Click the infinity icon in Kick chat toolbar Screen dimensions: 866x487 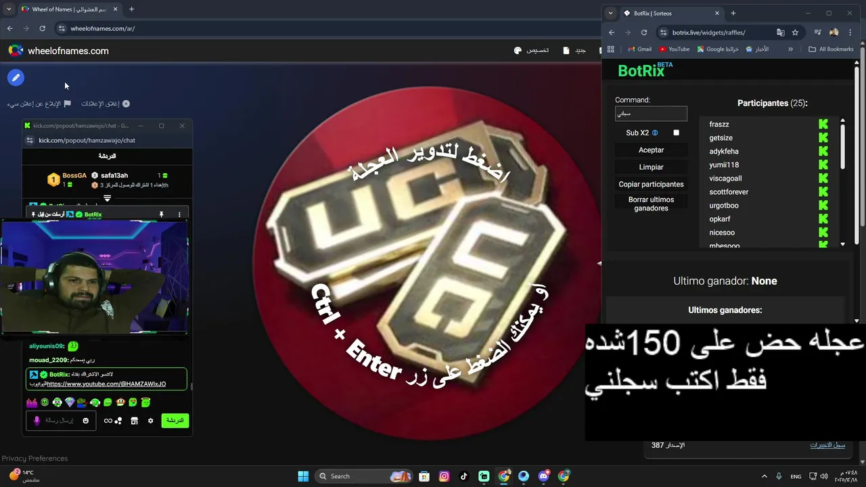pyautogui.click(x=108, y=421)
